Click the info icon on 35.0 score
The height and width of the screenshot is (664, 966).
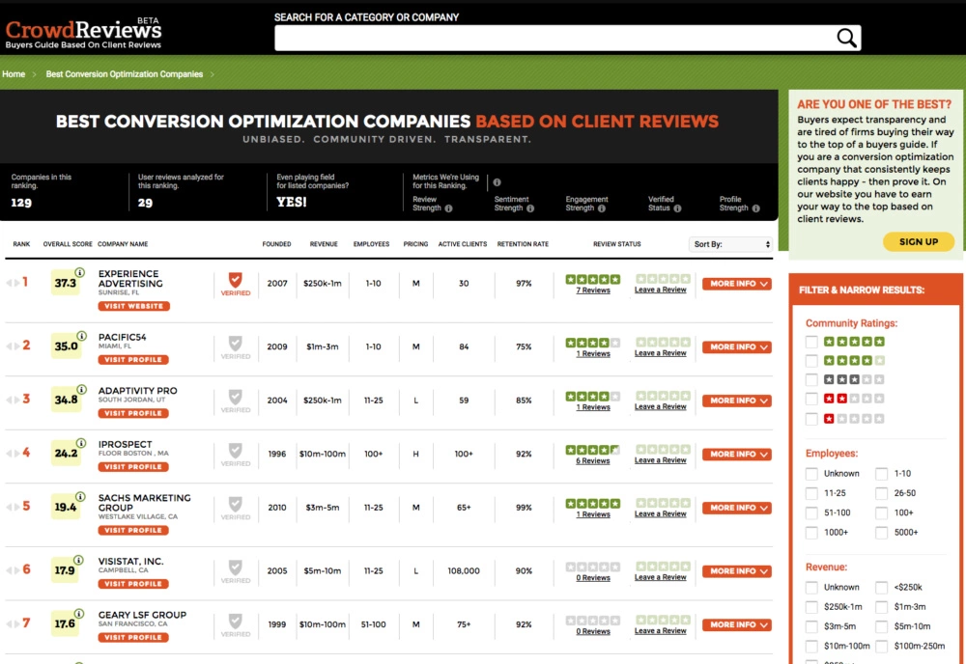[x=81, y=336]
